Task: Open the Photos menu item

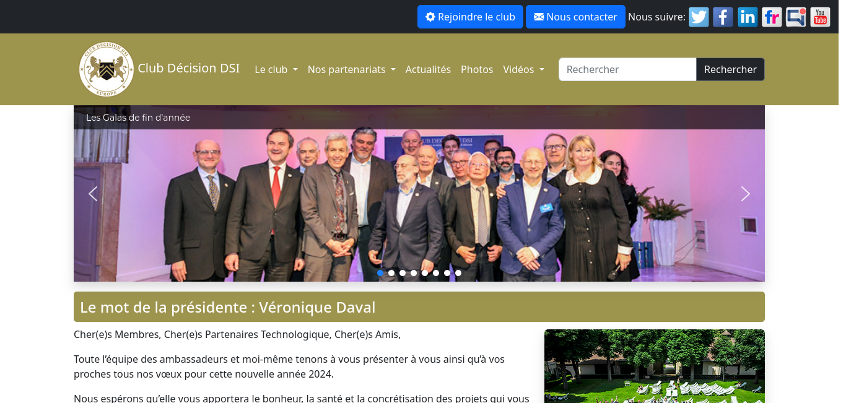Action: [x=477, y=69]
